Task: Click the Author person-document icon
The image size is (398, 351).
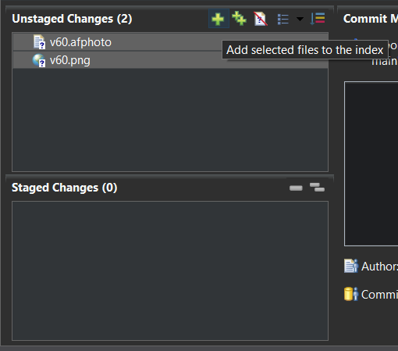Action: pyautogui.click(x=351, y=266)
